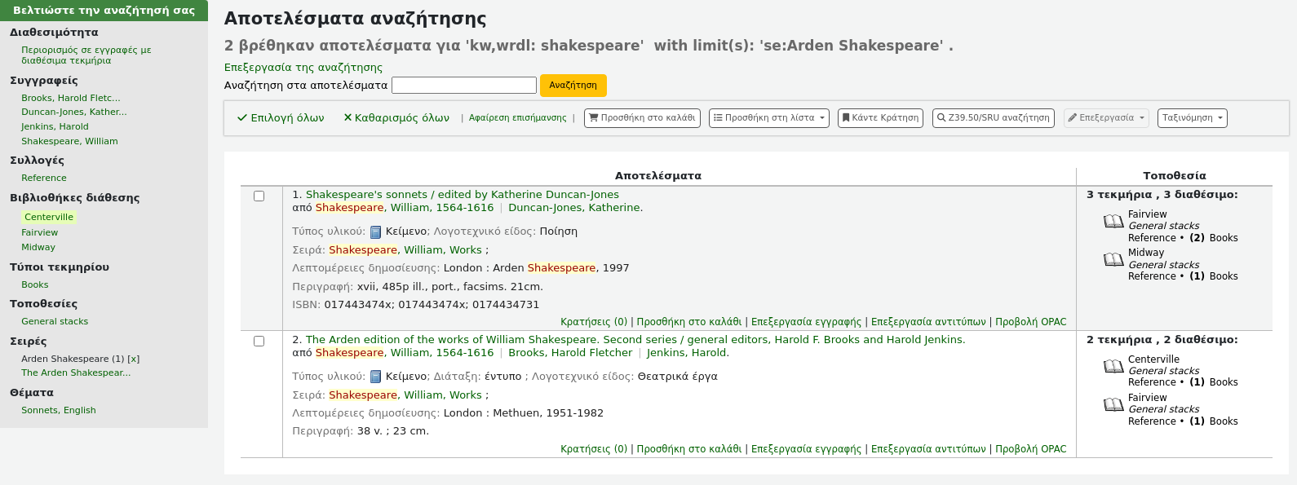Expand the Επεξεργασία dropdown menu
1297x485 pixels.
pyautogui.click(x=1105, y=118)
